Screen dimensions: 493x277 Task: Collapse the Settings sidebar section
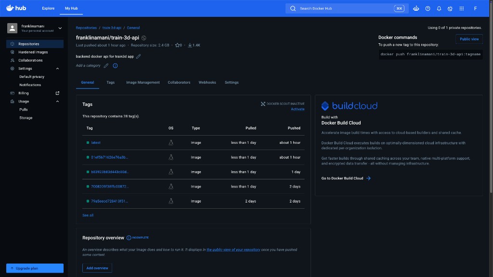pos(58,68)
